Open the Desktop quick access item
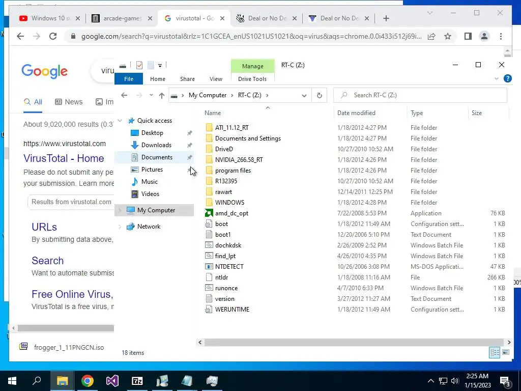 pyautogui.click(x=152, y=133)
